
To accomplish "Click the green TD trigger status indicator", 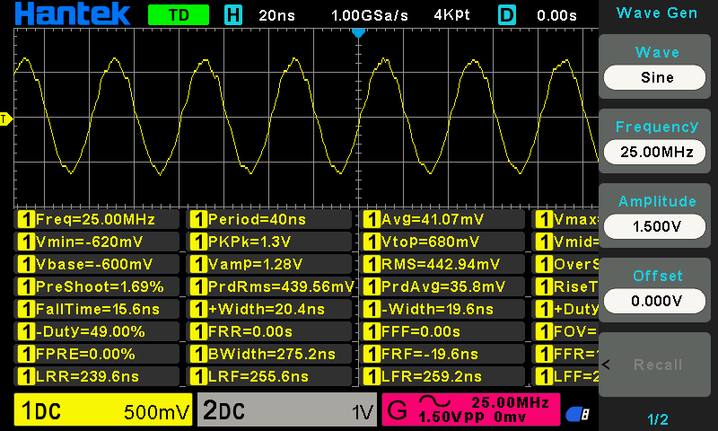I will (178, 14).
